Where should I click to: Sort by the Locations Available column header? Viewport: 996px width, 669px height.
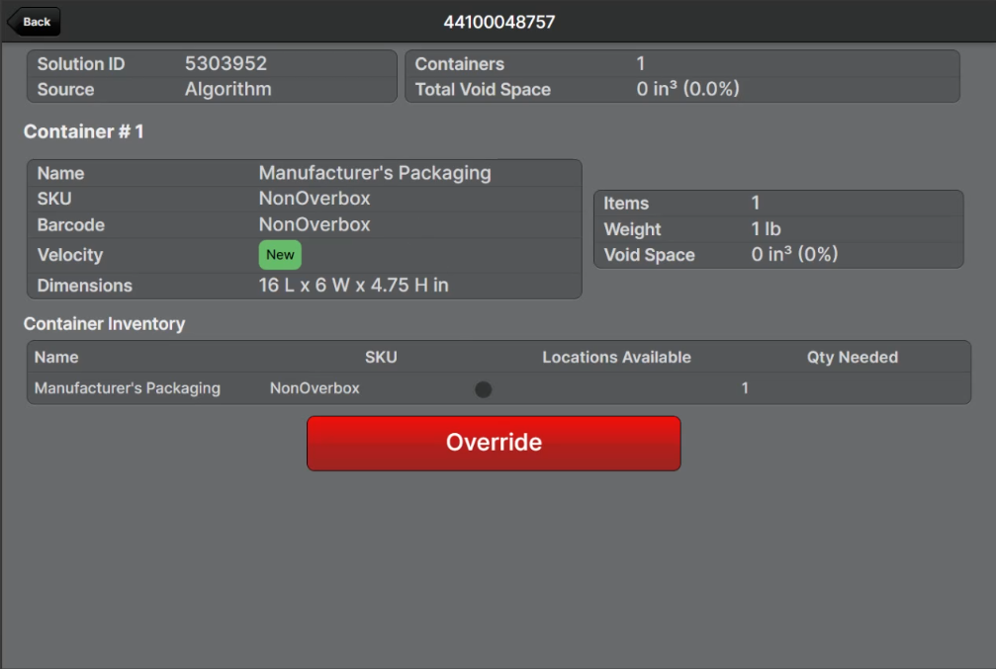[616, 358]
